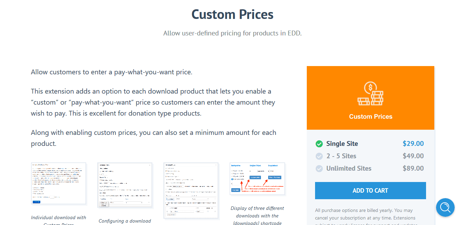Click the Individual download with Custom Prices caption

point(59,221)
